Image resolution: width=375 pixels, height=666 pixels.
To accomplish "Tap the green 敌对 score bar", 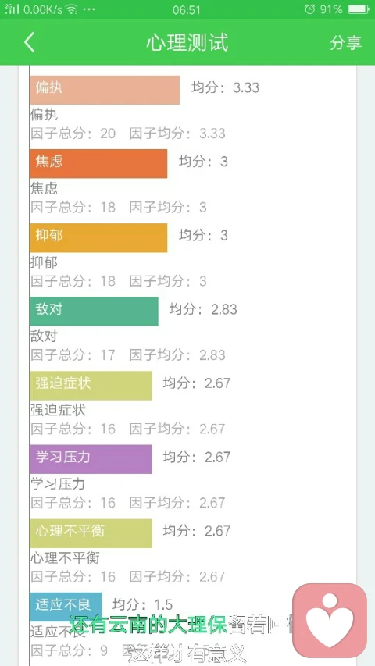I will (x=94, y=312).
